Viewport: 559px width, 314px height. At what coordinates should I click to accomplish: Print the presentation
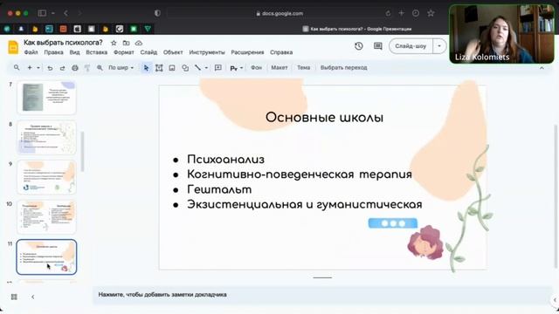pyautogui.click(x=75, y=68)
